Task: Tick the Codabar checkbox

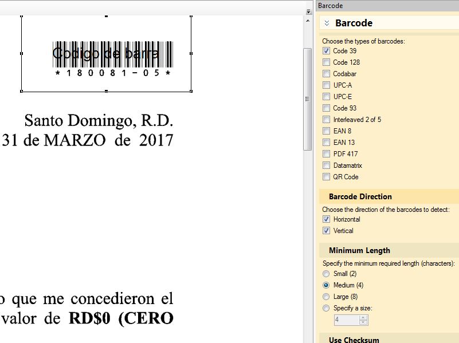Action: (x=326, y=74)
